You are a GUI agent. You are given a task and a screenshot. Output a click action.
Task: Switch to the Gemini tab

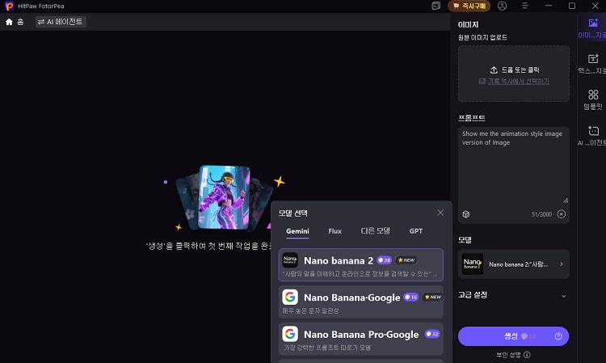(x=297, y=231)
